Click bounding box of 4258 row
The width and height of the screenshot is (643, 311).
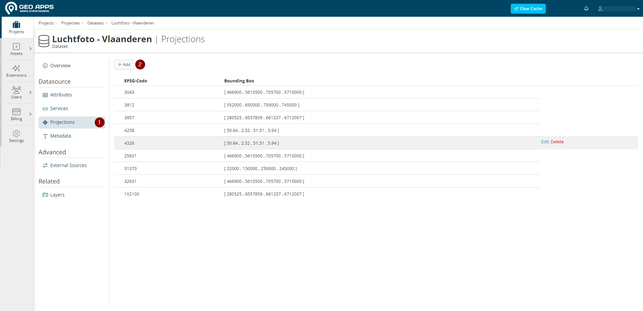pos(252,131)
